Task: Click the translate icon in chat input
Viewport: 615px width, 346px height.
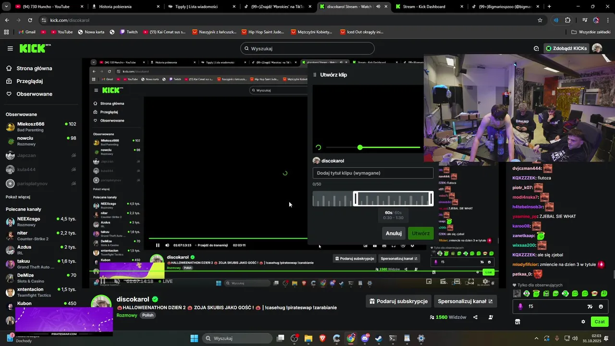Action: (x=590, y=307)
